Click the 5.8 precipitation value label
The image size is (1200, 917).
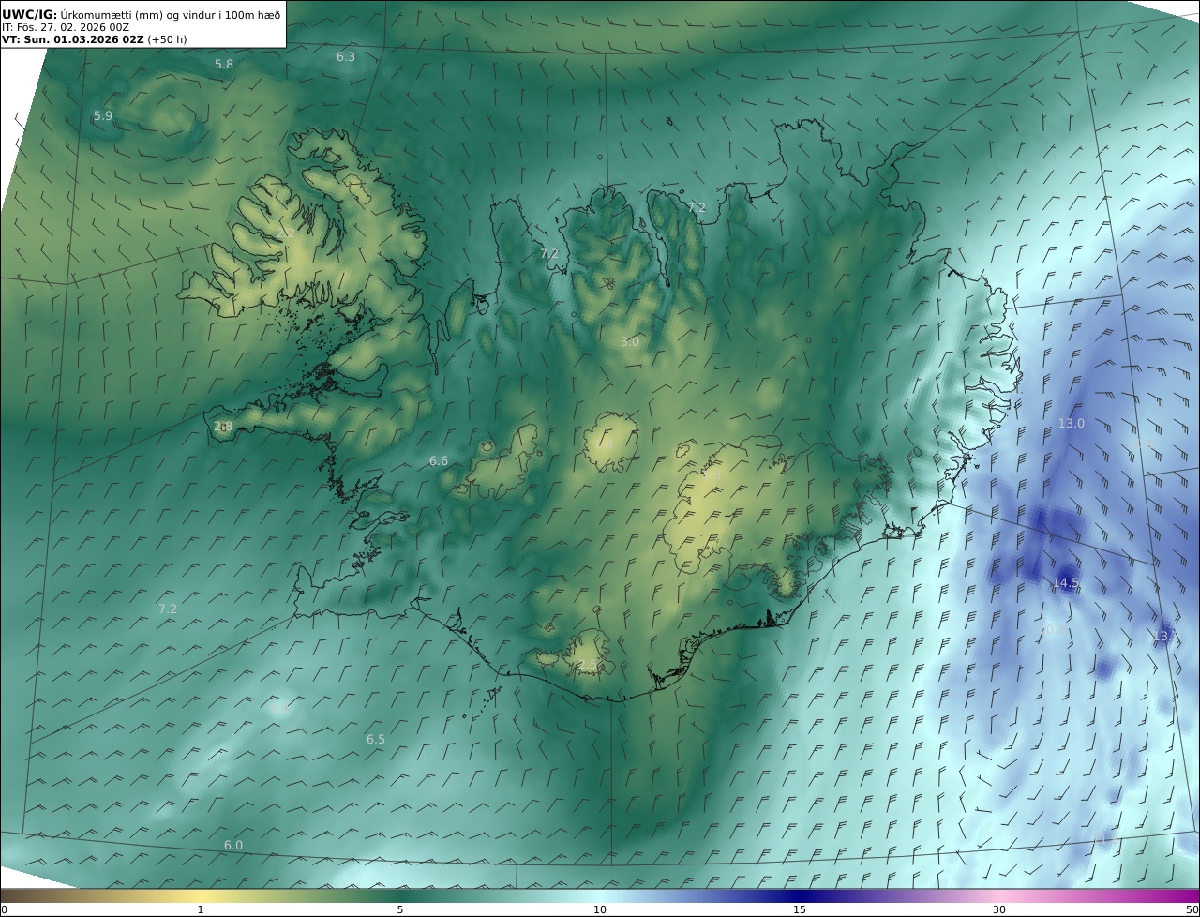pos(224,65)
